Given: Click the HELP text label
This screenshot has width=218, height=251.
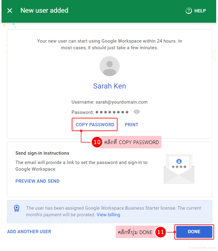Looking at the screenshot, I should coord(200,11).
